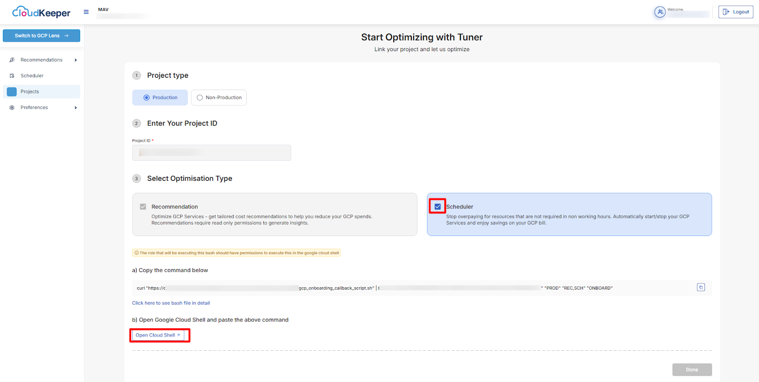Open Projects in the sidebar menu
The width and height of the screenshot is (759, 382).
30,91
